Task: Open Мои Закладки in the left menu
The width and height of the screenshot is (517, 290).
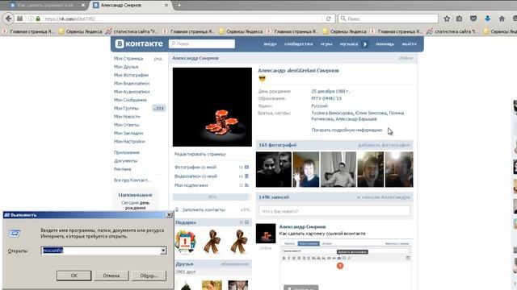Action: (128, 133)
